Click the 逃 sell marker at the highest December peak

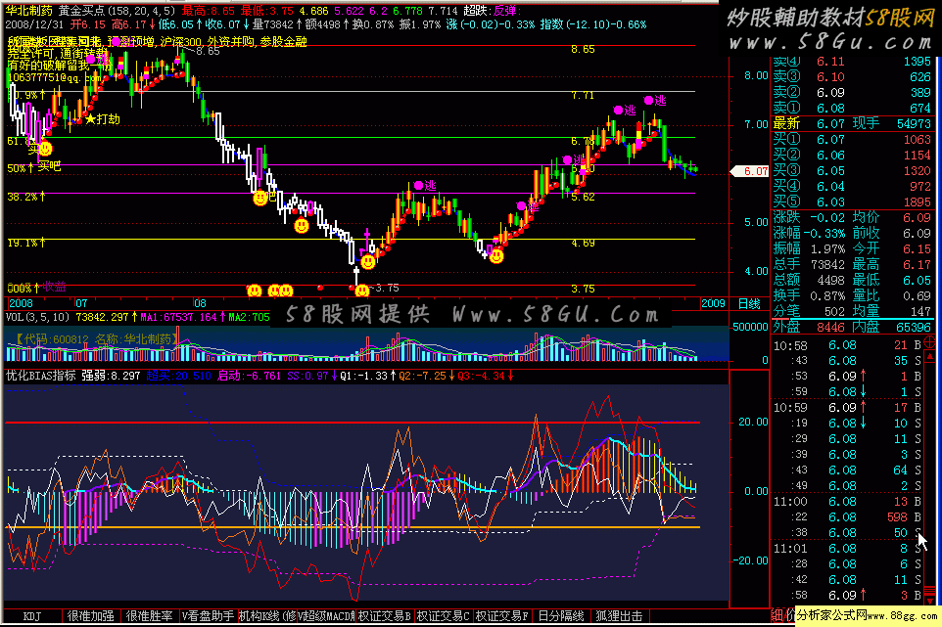(x=655, y=100)
